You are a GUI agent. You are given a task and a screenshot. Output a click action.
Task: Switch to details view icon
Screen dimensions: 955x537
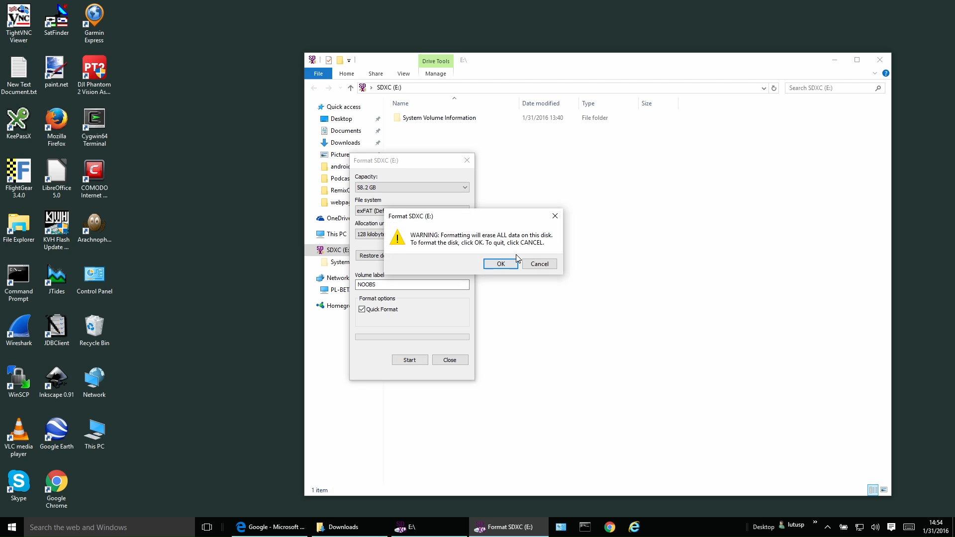873,490
